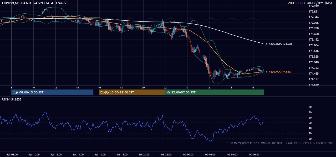
Task: Click the 174.177 price axis label
Action: coord(314,79)
